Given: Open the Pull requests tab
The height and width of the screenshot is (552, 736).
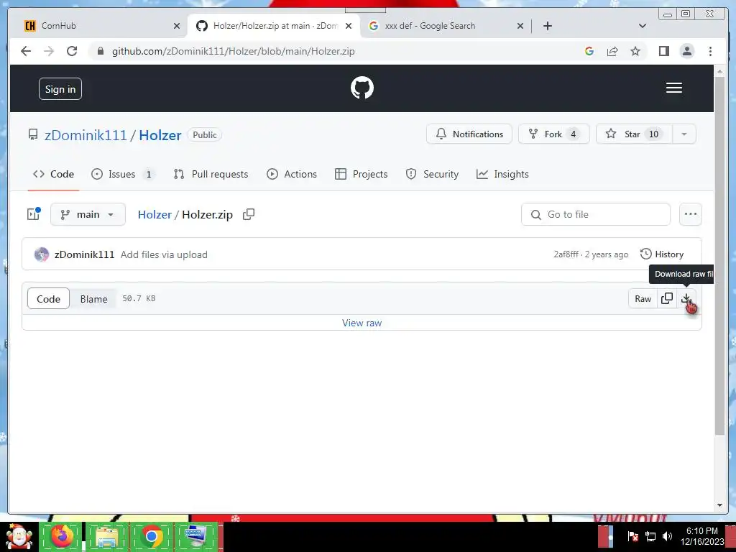Looking at the screenshot, I should point(211,174).
